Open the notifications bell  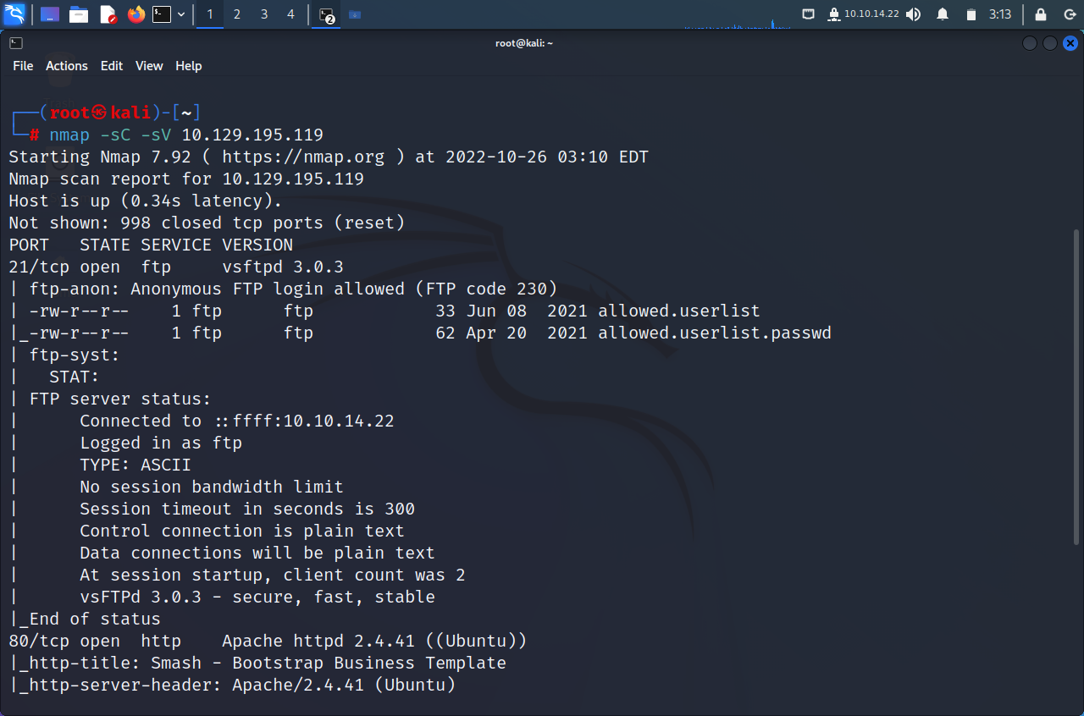click(x=943, y=14)
